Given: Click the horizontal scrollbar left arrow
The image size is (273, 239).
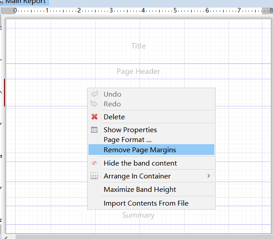Looking at the screenshot, I should [6, 237].
